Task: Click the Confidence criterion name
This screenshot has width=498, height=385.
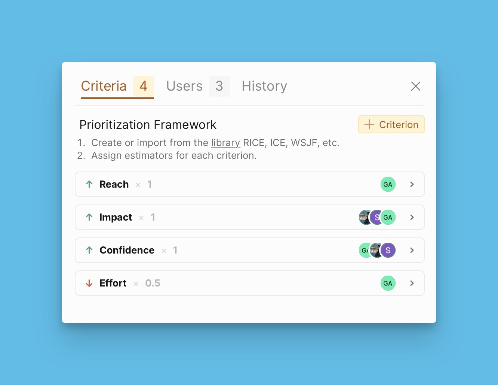Action: tap(127, 250)
